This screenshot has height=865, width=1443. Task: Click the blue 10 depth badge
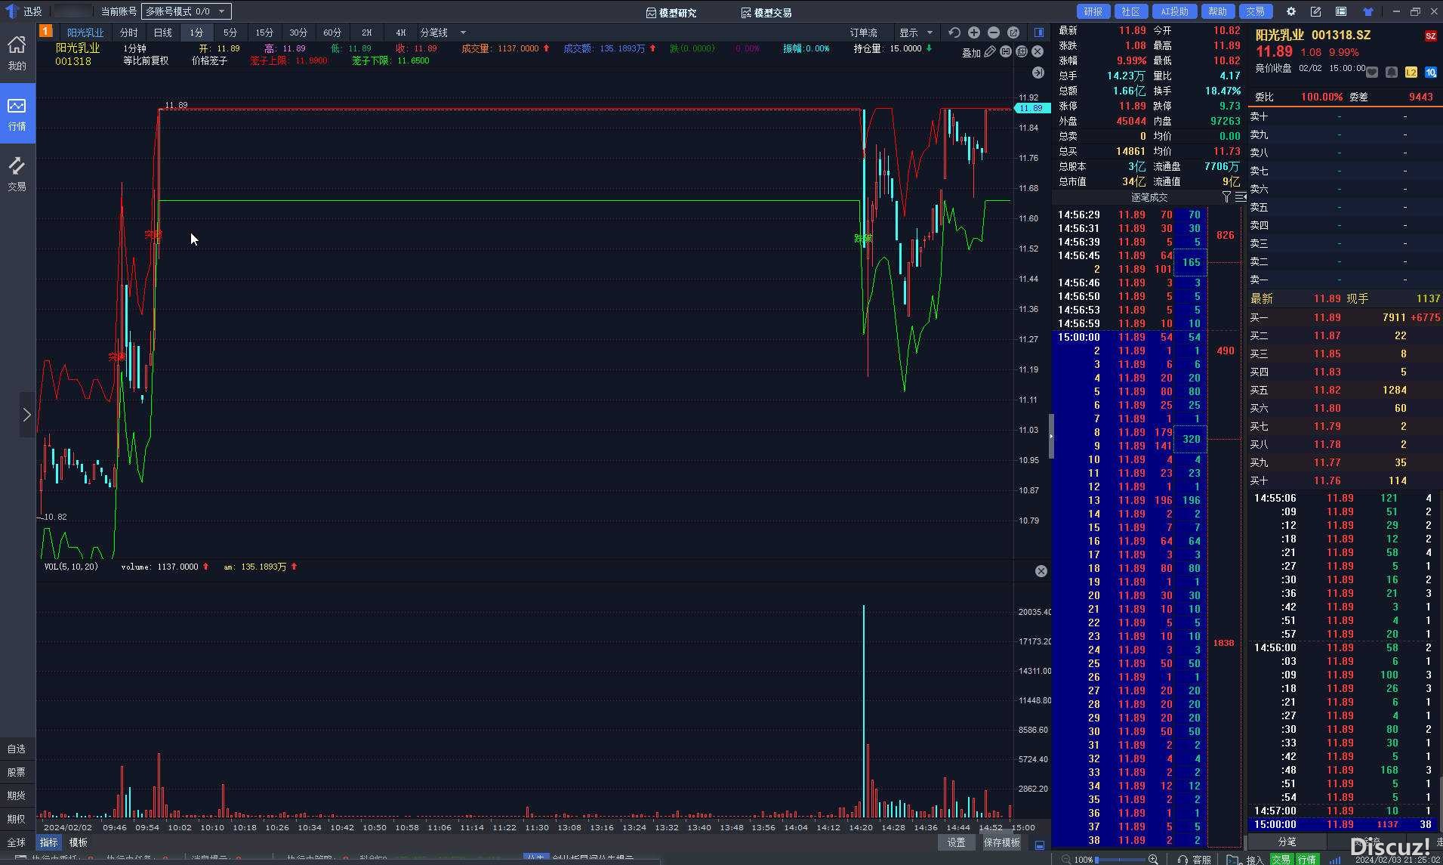point(1430,72)
